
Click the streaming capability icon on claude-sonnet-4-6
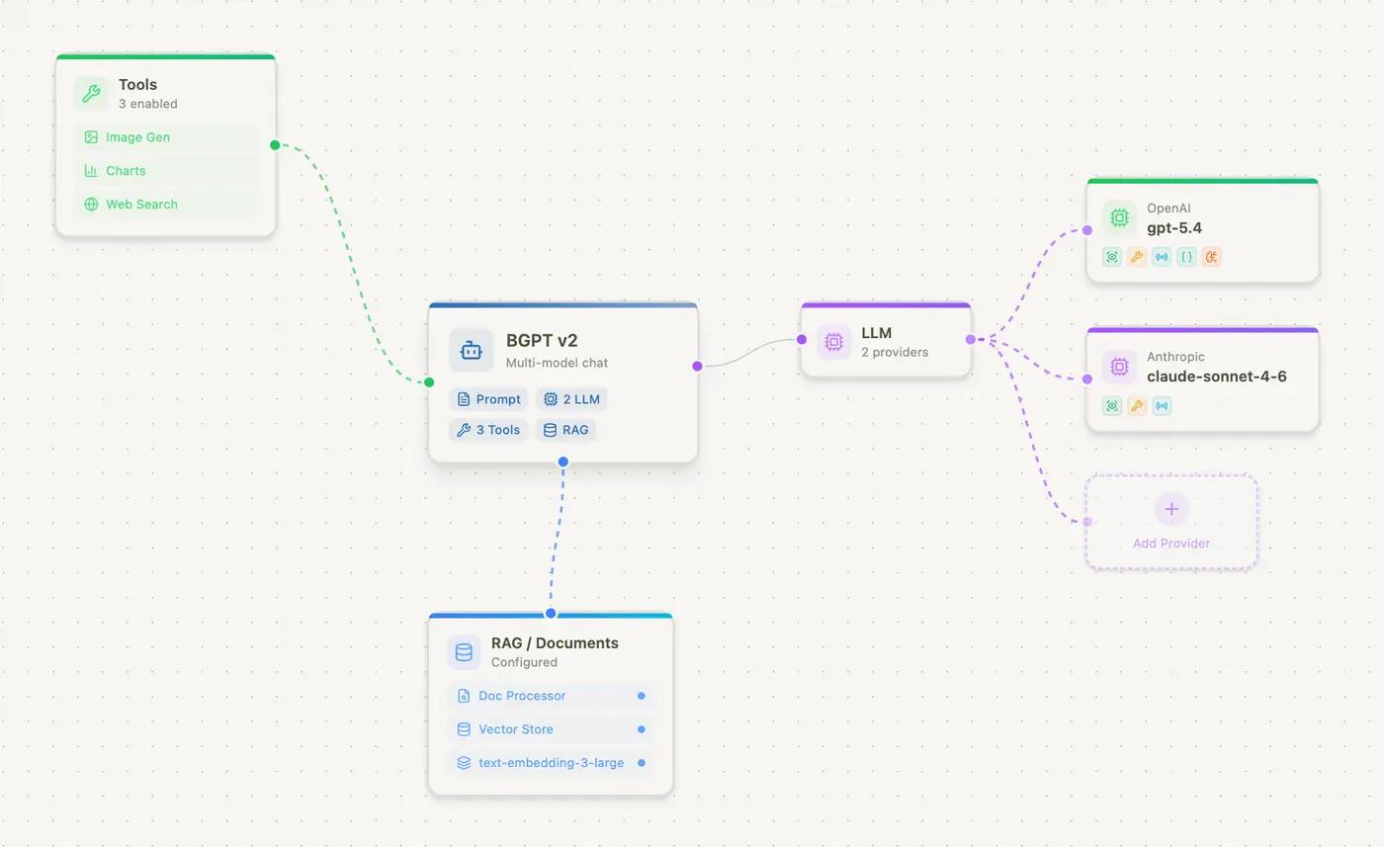(1162, 405)
